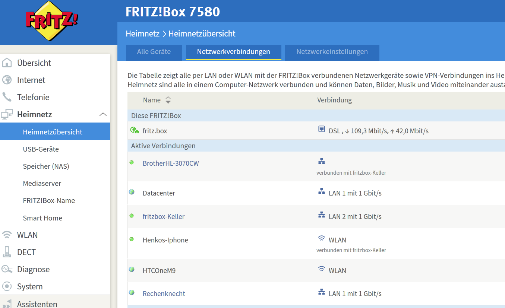The image size is (505, 308).
Task: Click globe status icon for HTCOneM9
Action: [x=132, y=269]
